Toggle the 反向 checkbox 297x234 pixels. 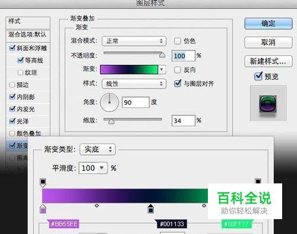[178, 70]
